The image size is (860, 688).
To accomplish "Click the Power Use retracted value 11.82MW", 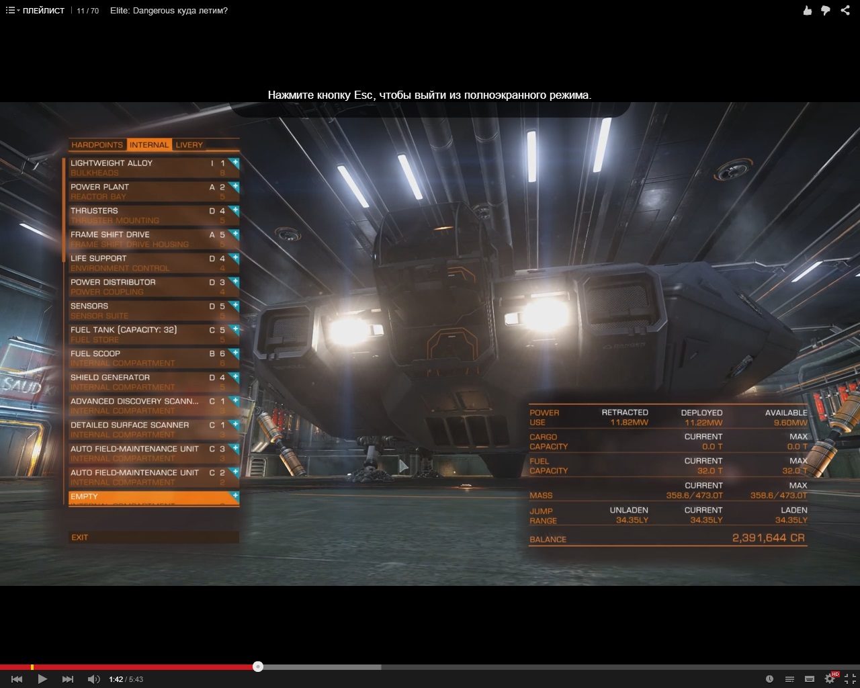I will point(629,423).
